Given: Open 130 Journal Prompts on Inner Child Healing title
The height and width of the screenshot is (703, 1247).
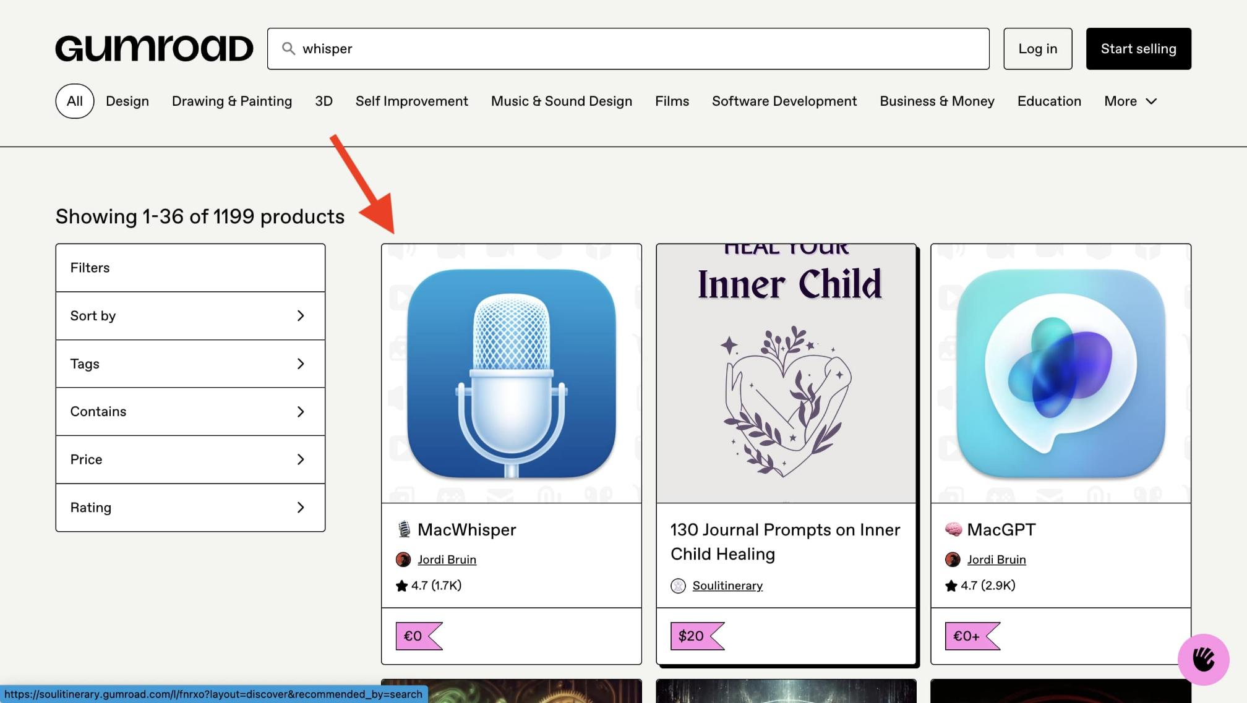Looking at the screenshot, I should (786, 542).
